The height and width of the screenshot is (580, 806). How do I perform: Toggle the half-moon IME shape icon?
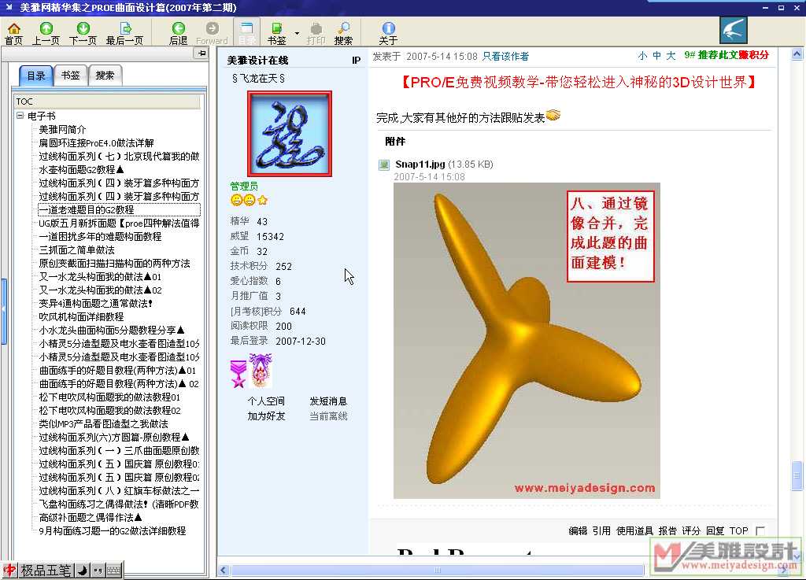[82, 571]
